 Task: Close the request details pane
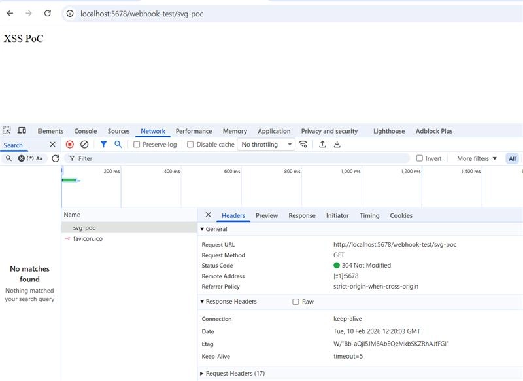coord(208,215)
